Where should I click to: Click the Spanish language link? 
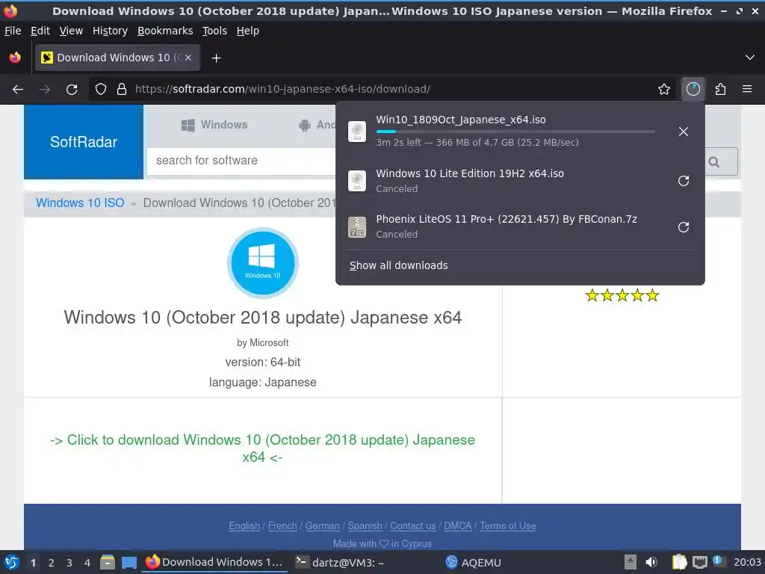[x=365, y=525]
